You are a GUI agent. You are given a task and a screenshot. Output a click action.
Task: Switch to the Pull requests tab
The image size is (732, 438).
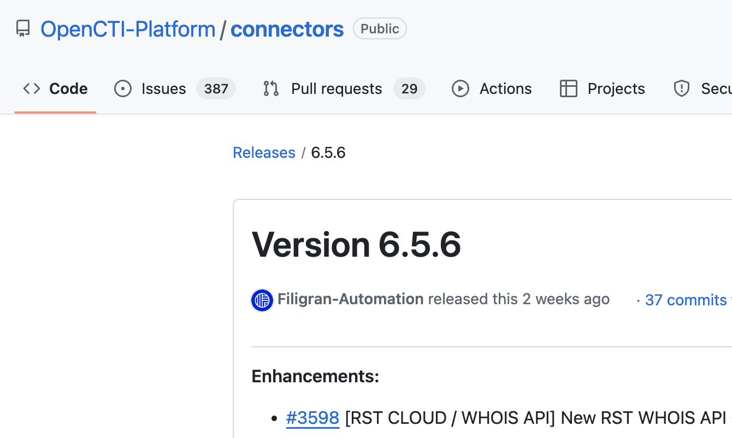[337, 88]
